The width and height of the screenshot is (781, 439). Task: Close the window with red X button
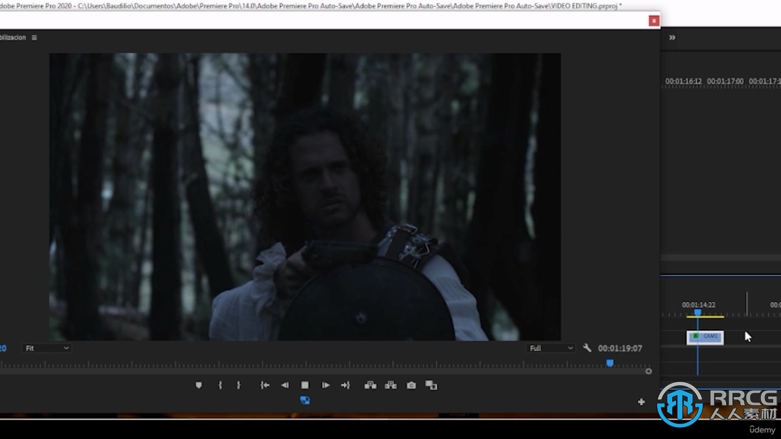(654, 21)
